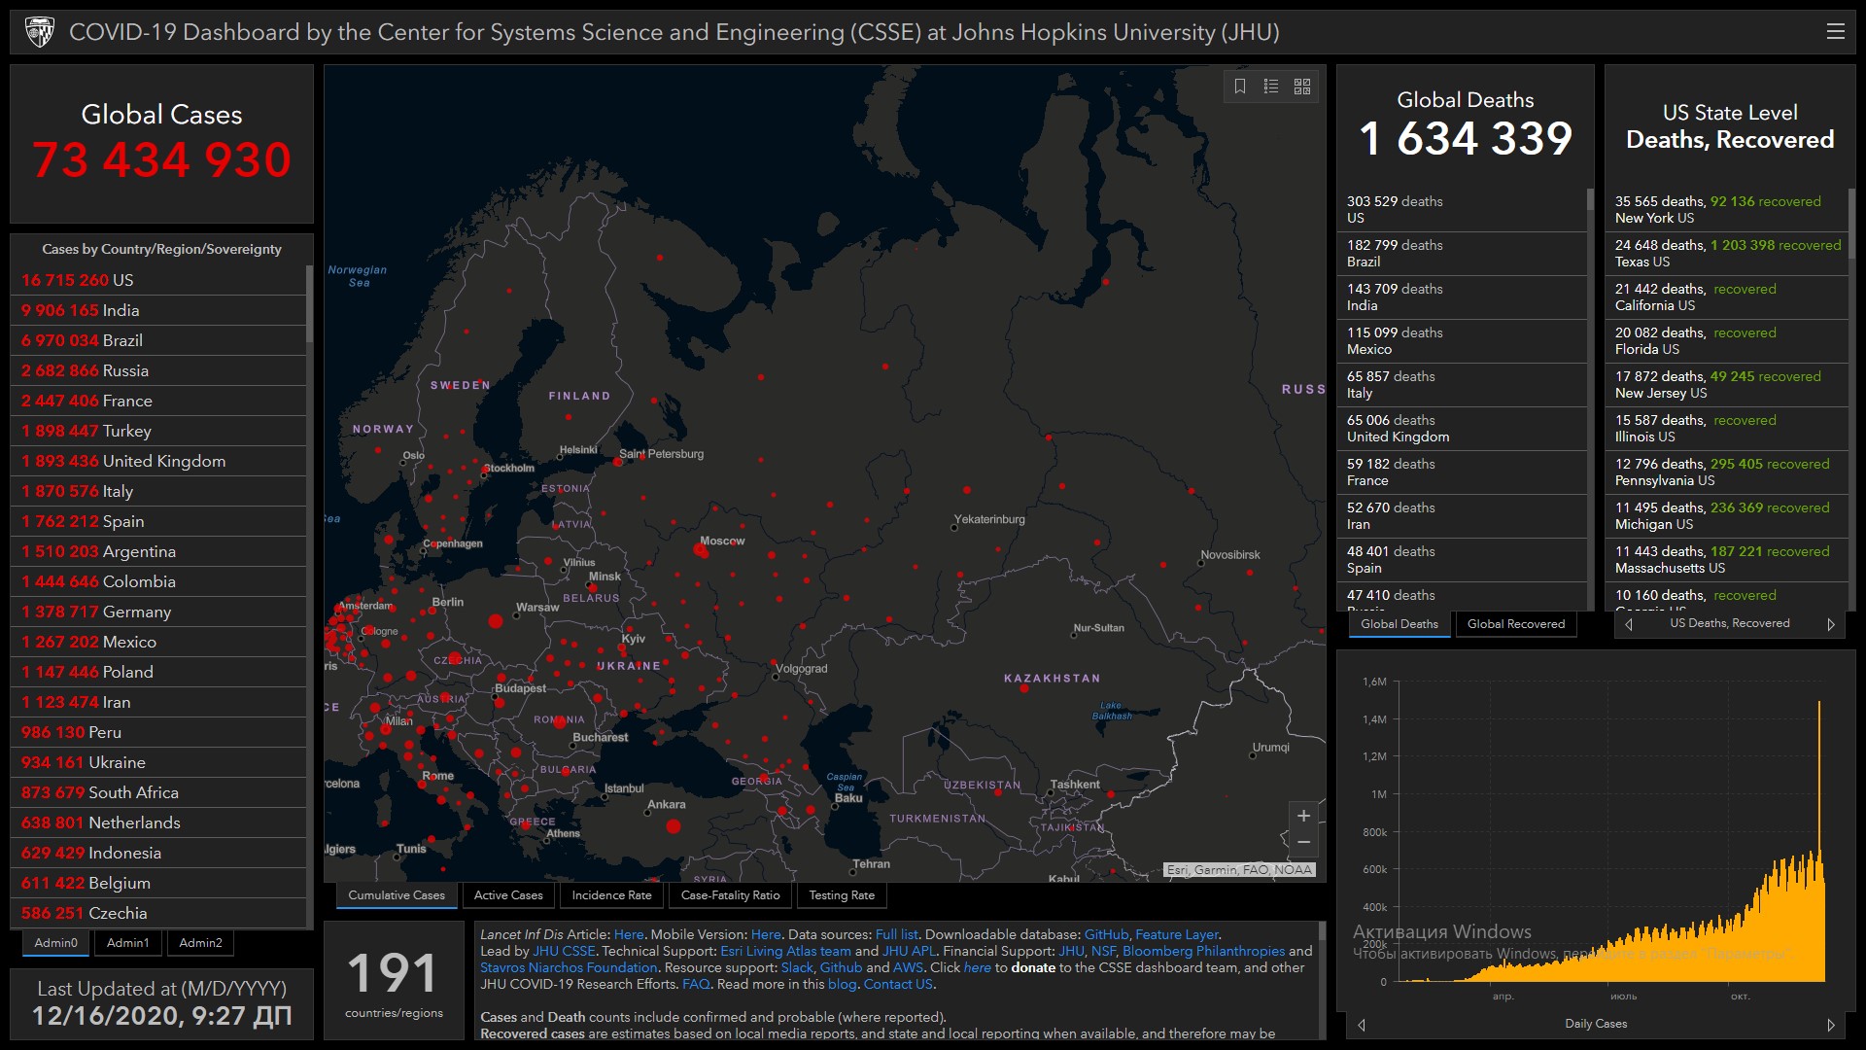Open the GitHub downloadable database link
Viewport: 1866px width, 1050px height.
click(1106, 934)
